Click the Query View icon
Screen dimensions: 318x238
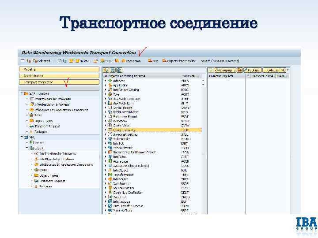tap(110, 126)
